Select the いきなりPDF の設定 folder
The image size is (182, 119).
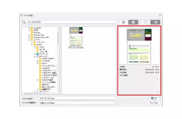tap(49, 75)
